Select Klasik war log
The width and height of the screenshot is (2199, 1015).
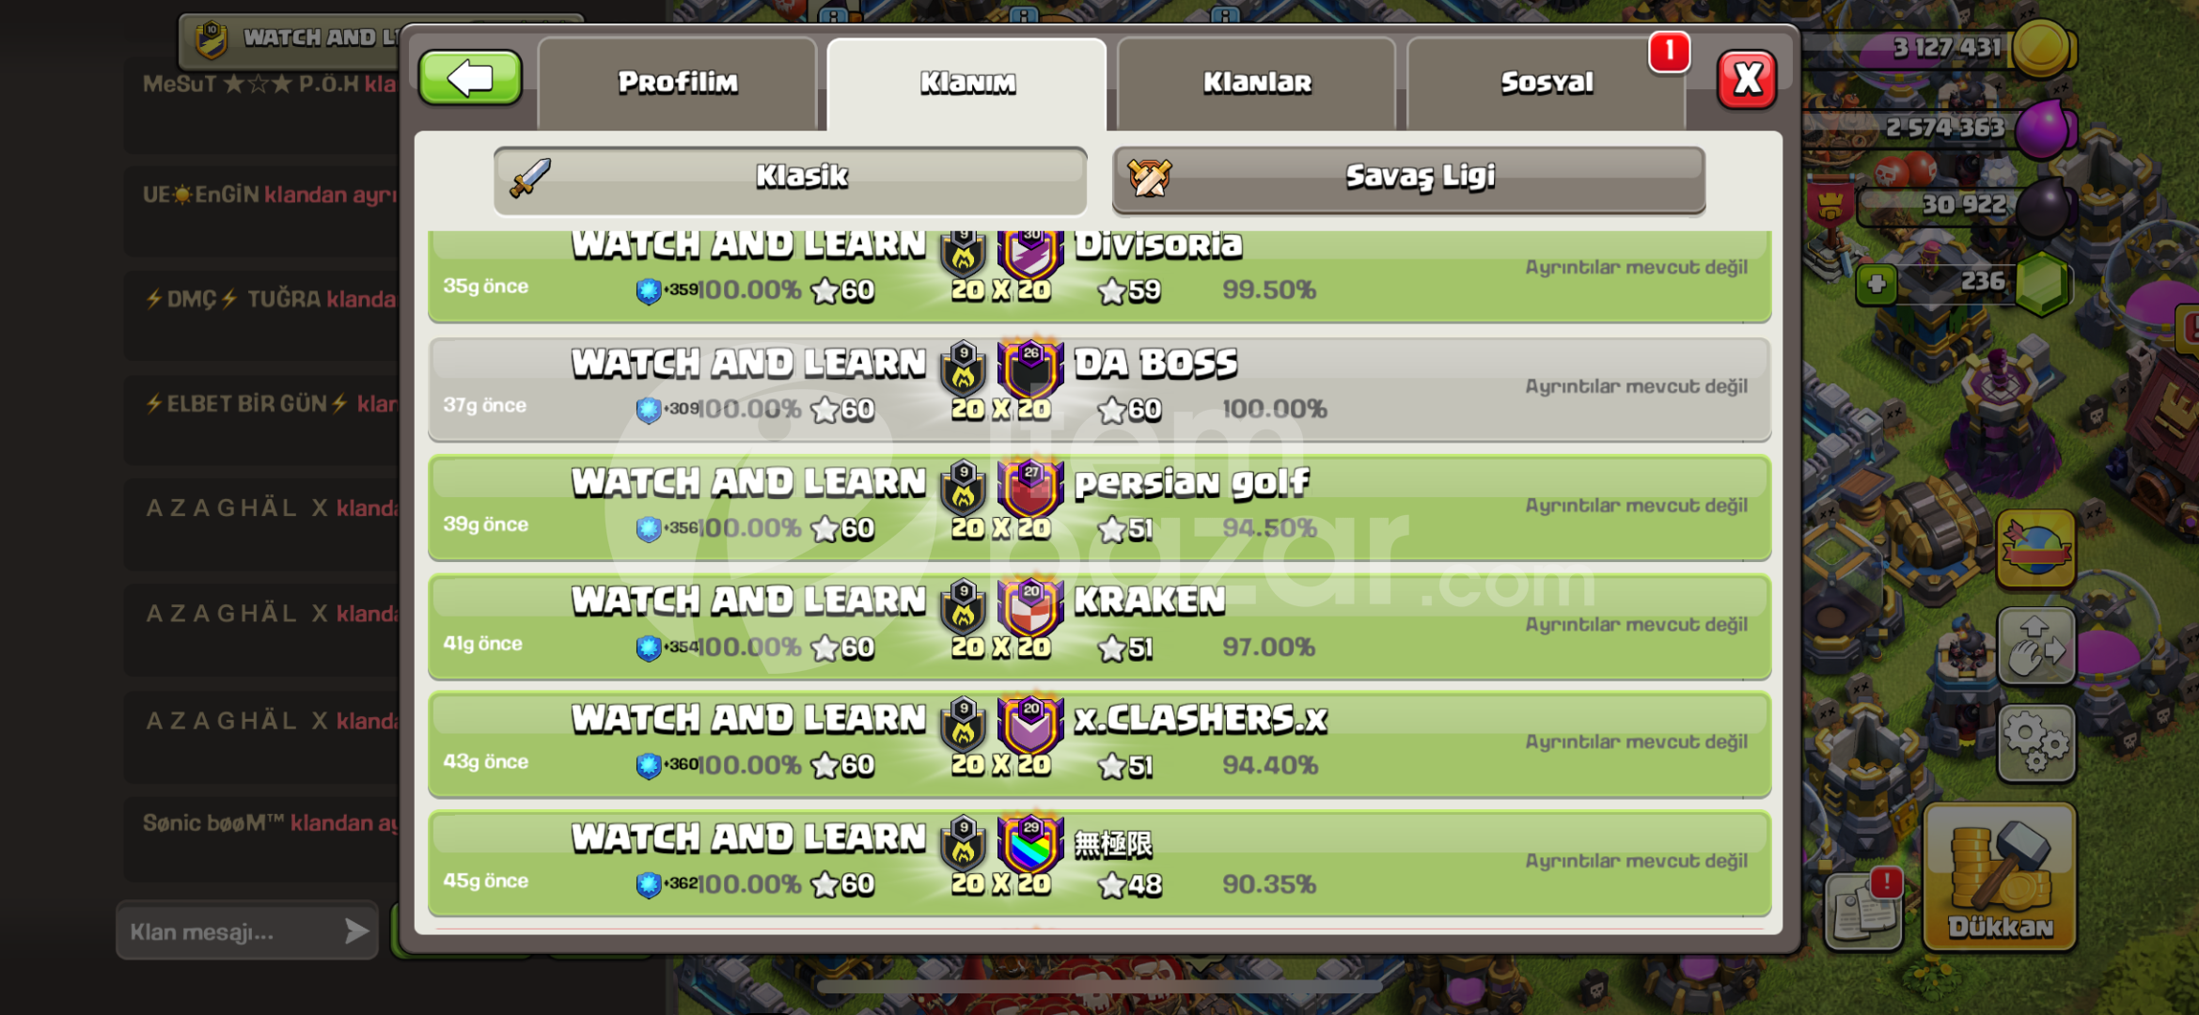click(790, 179)
